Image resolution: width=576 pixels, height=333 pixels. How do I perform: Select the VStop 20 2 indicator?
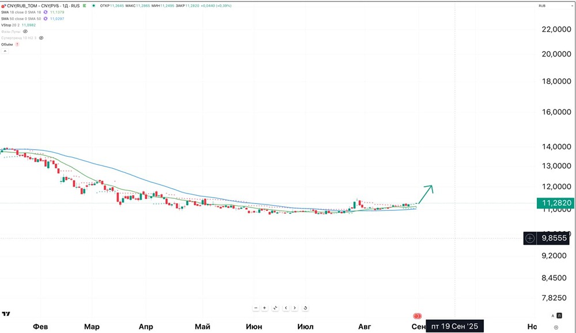click(x=10, y=25)
